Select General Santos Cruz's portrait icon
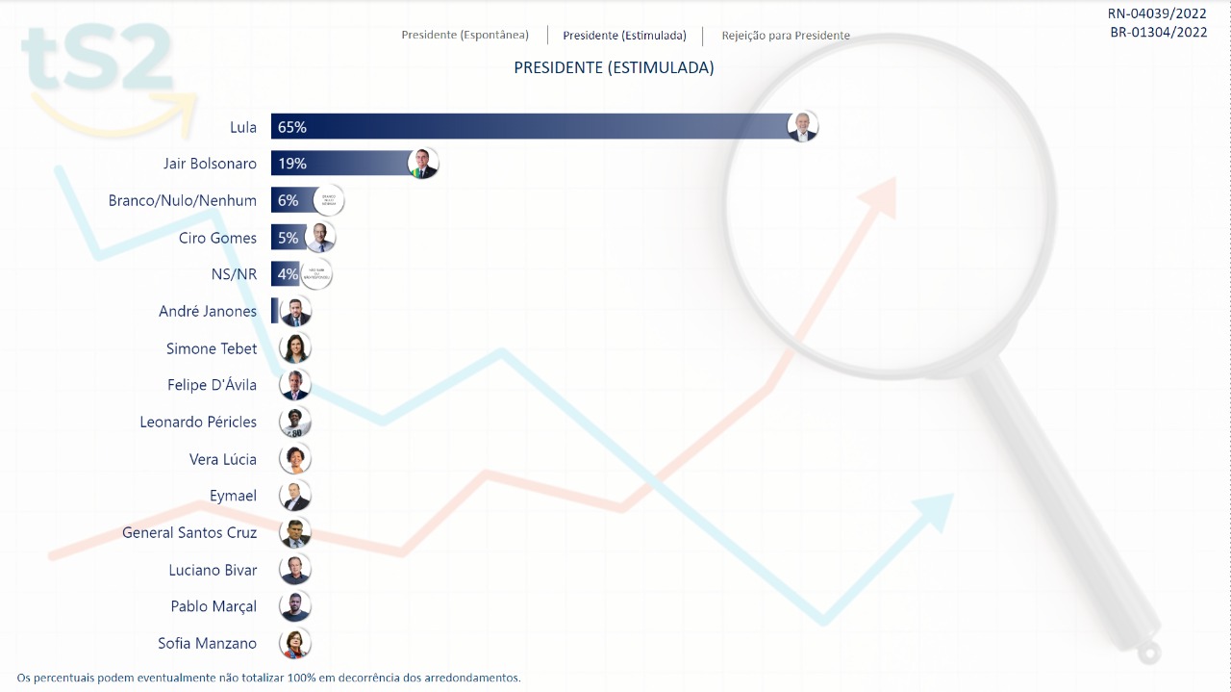This screenshot has width=1231, height=692. (295, 532)
